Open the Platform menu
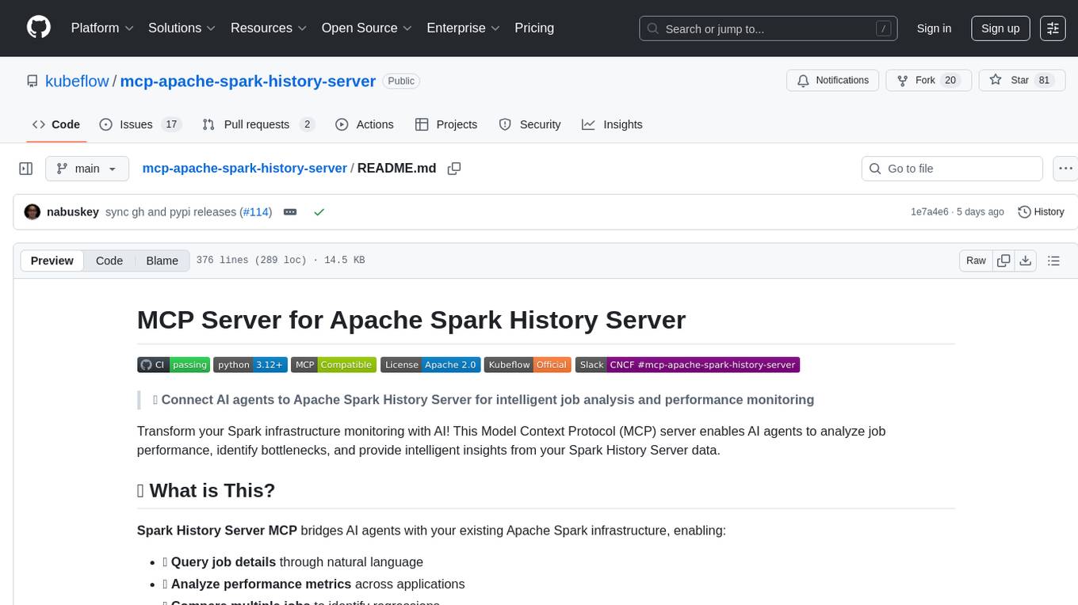1078x605 pixels. (102, 29)
